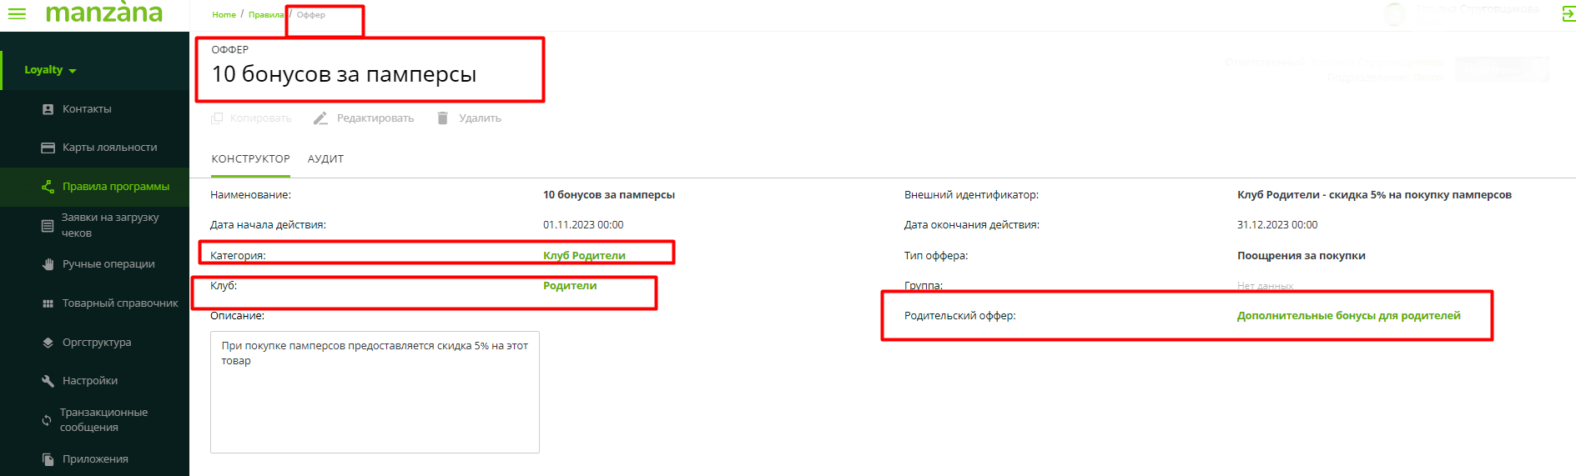1576x476 pixels.
Task: Go to Home breadcrumb
Action: [224, 15]
